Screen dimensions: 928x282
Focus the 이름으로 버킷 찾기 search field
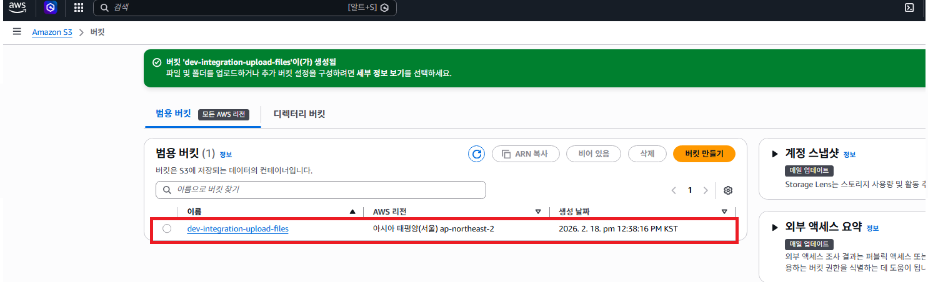pyautogui.click(x=321, y=190)
